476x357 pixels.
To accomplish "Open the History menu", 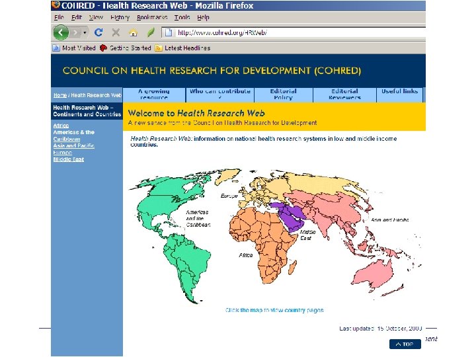I will click(x=120, y=17).
